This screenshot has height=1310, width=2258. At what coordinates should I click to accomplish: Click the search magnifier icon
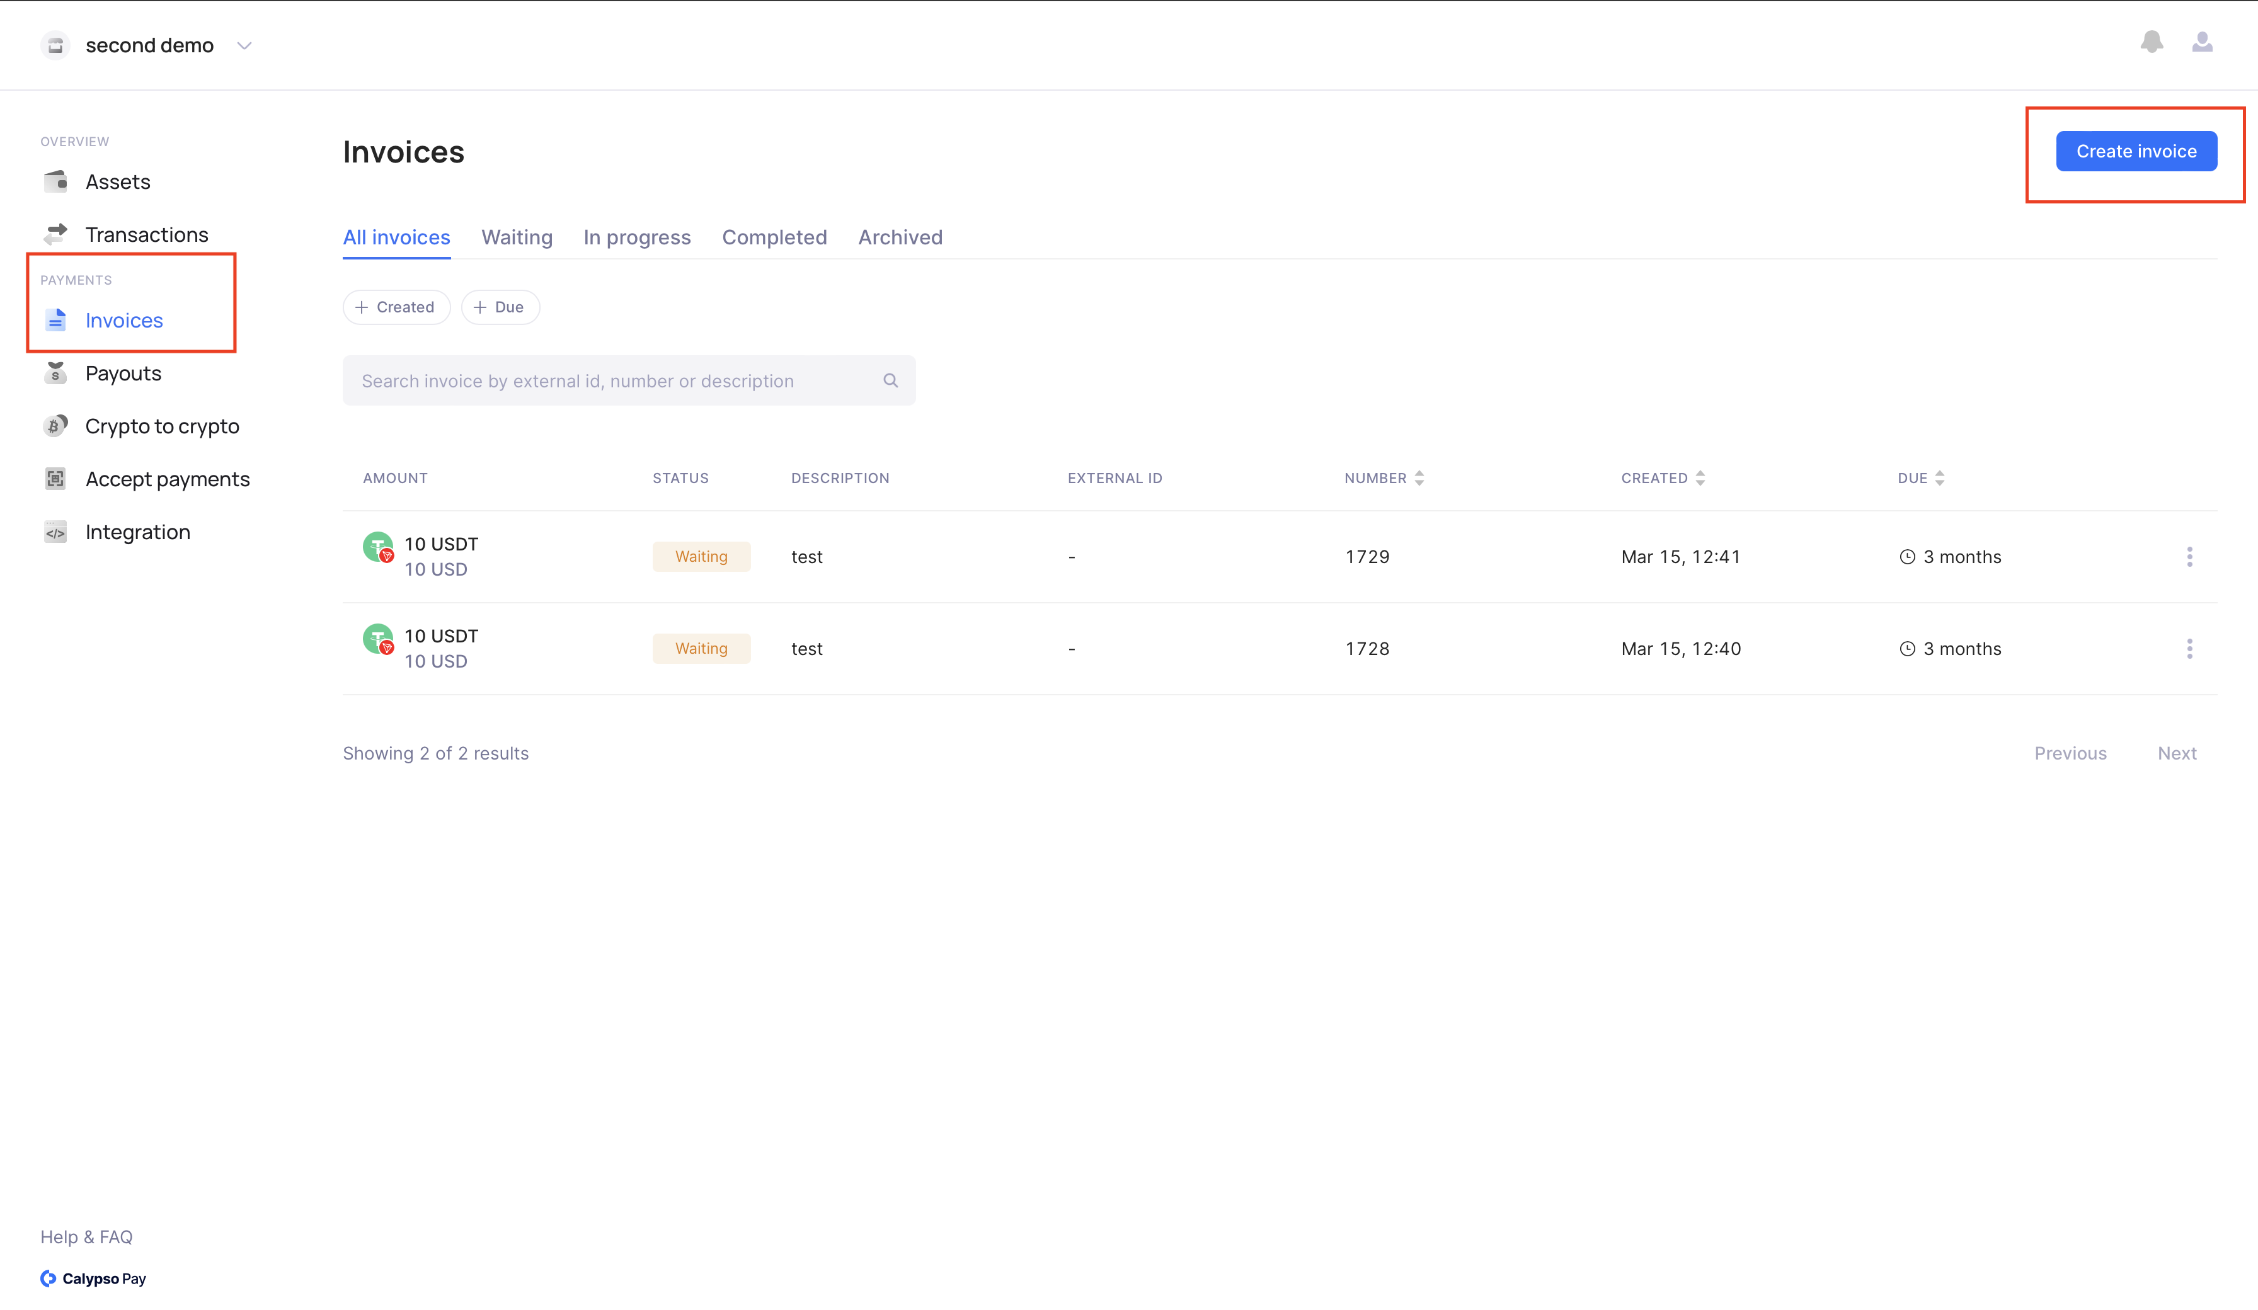click(x=890, y=381)
